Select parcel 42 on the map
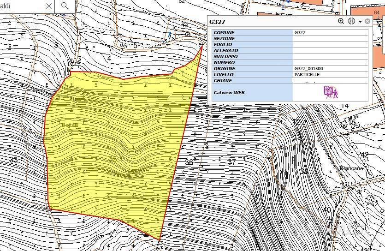The width and height of the screenshot is (385, 251). pos(365,155)
